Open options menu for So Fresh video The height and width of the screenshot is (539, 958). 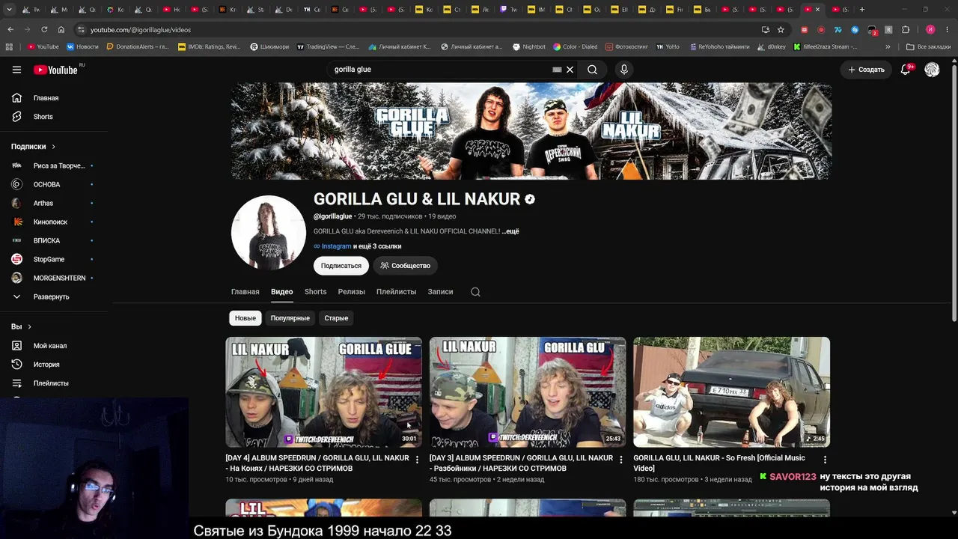coord(825,460)
